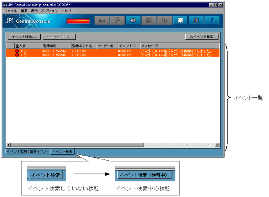Click the イベントID column header
This screenshot has width=269, height=197.
129,46
